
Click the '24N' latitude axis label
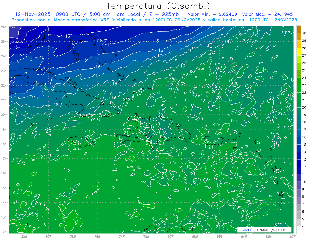[4, 56]
